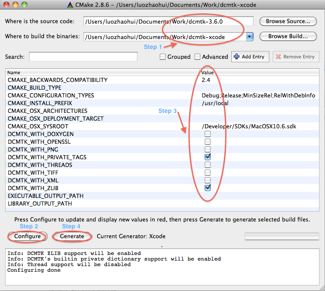Click the Add Entry button
This screenshot has height=291, width=325.
[249, 57]
